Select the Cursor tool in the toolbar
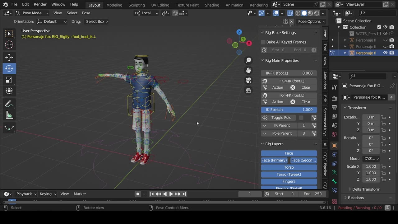The image size is (398, 224). (x=9, y=45)
